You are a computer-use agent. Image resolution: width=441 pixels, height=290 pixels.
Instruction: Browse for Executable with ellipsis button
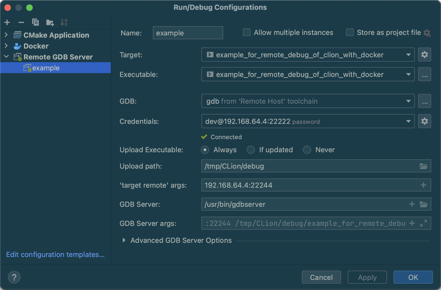(425, 74)
